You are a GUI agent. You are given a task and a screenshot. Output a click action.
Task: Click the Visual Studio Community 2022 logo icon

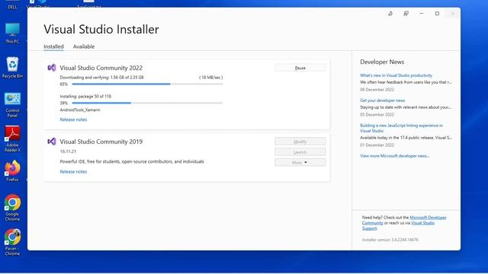(52, 68)
